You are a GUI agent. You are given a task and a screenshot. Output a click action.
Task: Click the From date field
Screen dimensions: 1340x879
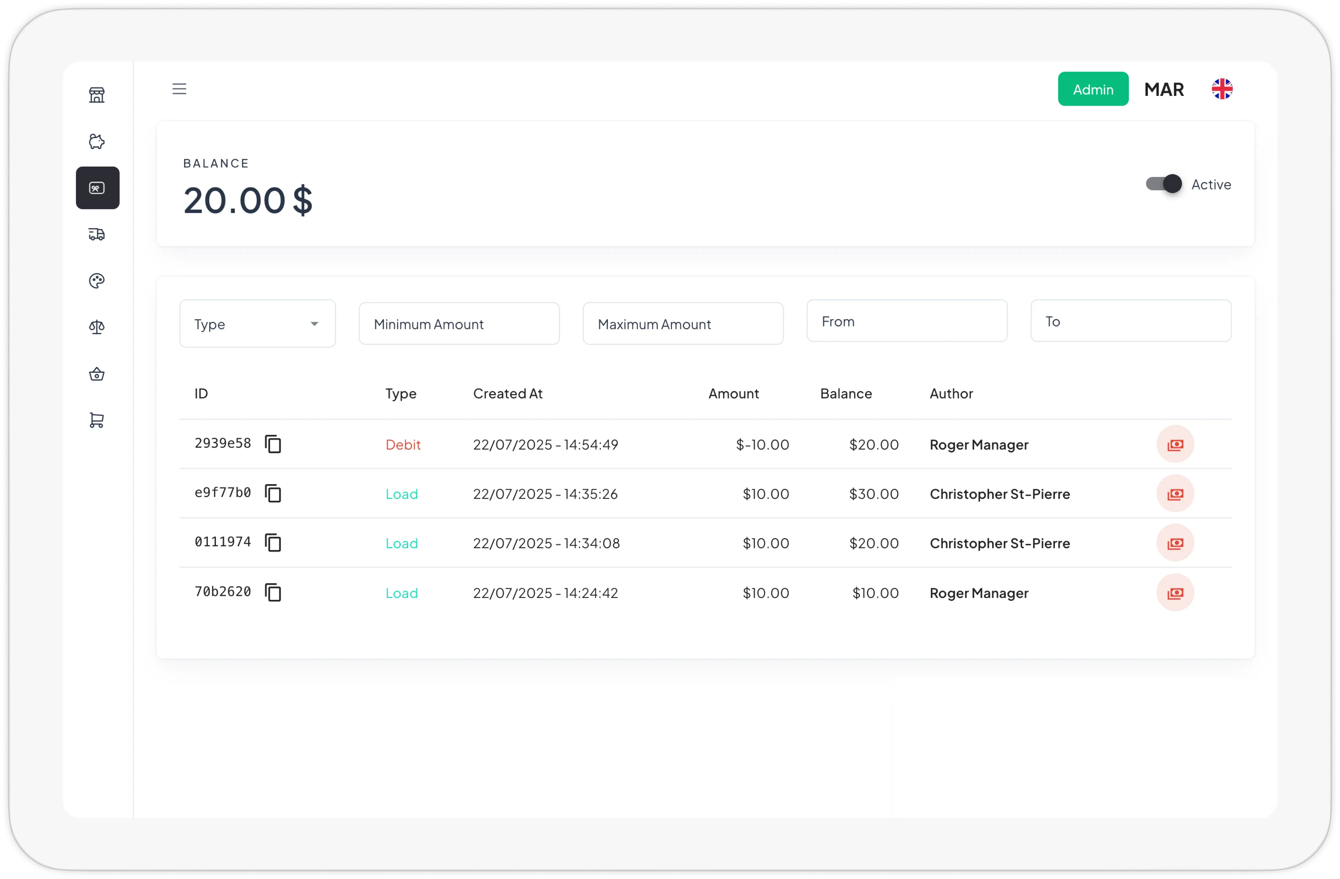point(906,321)
